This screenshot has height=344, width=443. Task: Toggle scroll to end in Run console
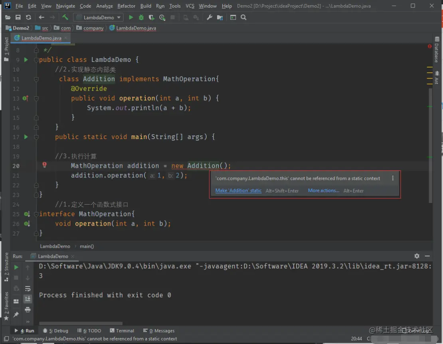click(28, 299)
